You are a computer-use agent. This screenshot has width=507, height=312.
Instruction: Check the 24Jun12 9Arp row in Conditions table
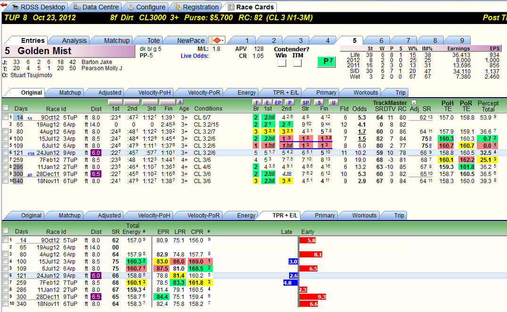coord(6,152)
